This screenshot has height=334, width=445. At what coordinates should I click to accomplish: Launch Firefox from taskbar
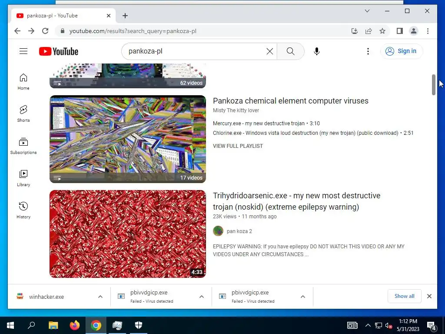(x=75, y=325)
